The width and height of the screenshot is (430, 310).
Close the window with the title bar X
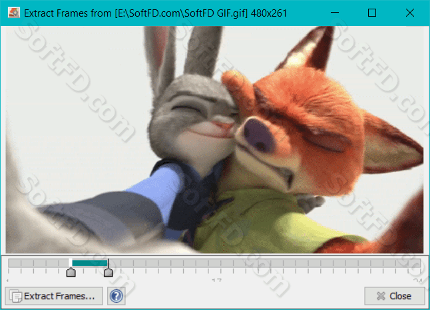(x=410, y=13)
